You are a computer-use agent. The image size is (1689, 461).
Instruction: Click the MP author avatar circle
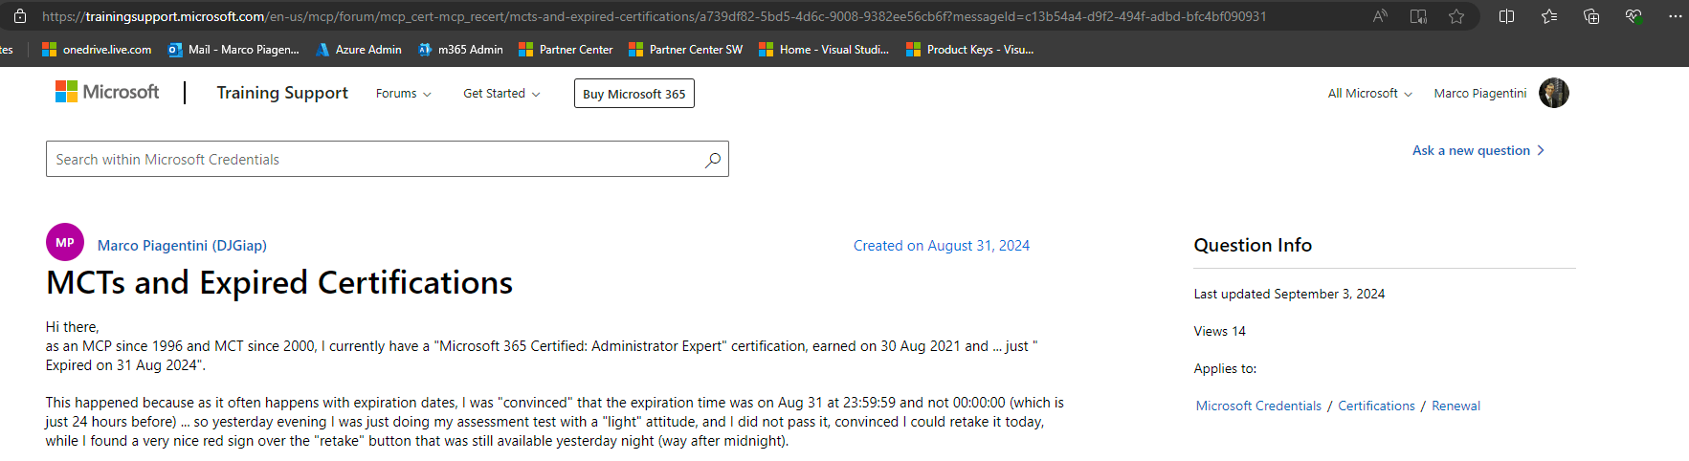(65, 243)
